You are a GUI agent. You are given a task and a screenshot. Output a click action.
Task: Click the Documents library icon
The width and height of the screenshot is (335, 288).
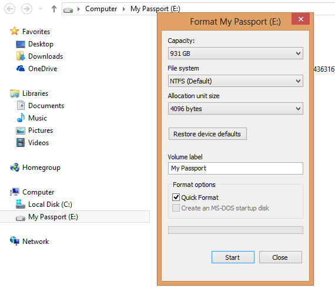click(21, 105)
